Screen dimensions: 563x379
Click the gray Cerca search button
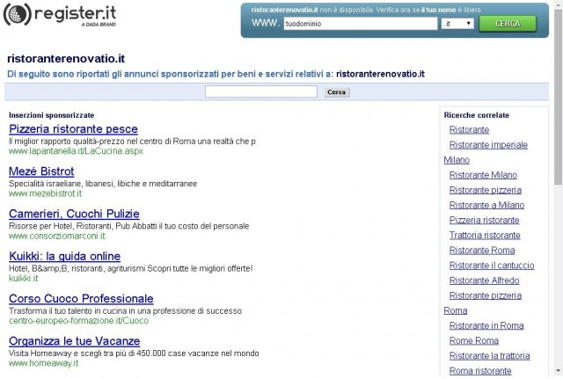click(336, 92)
